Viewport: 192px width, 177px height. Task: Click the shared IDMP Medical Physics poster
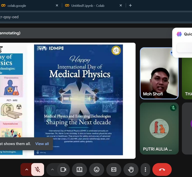click(x=78, y=100)
